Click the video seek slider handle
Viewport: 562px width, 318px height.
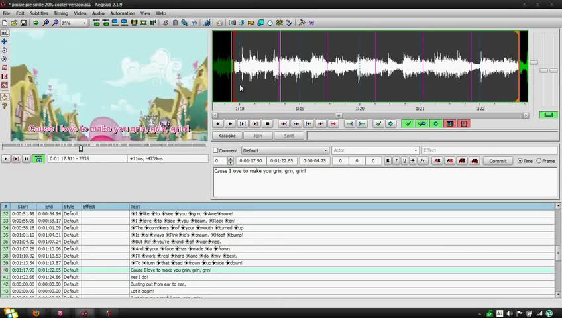point(81,148)
